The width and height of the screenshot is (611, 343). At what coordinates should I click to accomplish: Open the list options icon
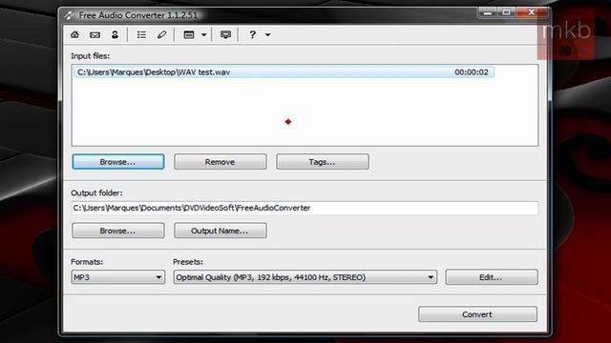pos(141,34)
